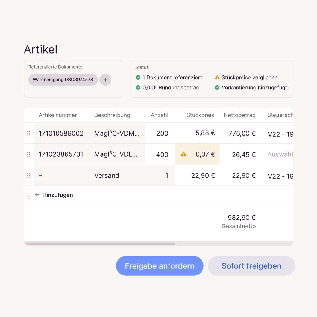
Task: Click drag handle for article 171023865701
Action: (29, 154)
